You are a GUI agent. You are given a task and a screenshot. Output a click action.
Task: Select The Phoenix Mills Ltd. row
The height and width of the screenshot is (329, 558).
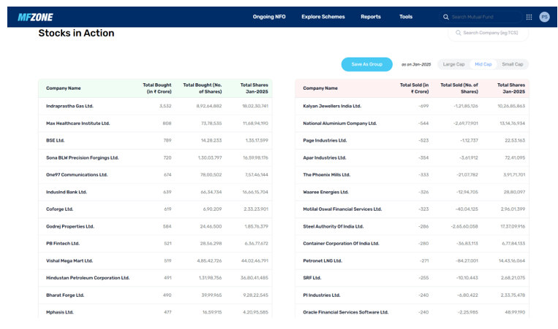[x=412, y=175]
